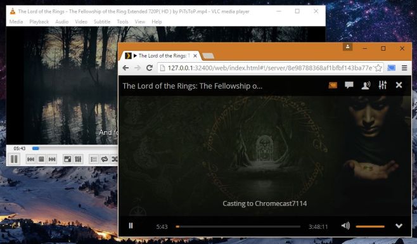This screenshot has width=417, height=244.
Task: Maximize the VLC window
Action: 297,11
